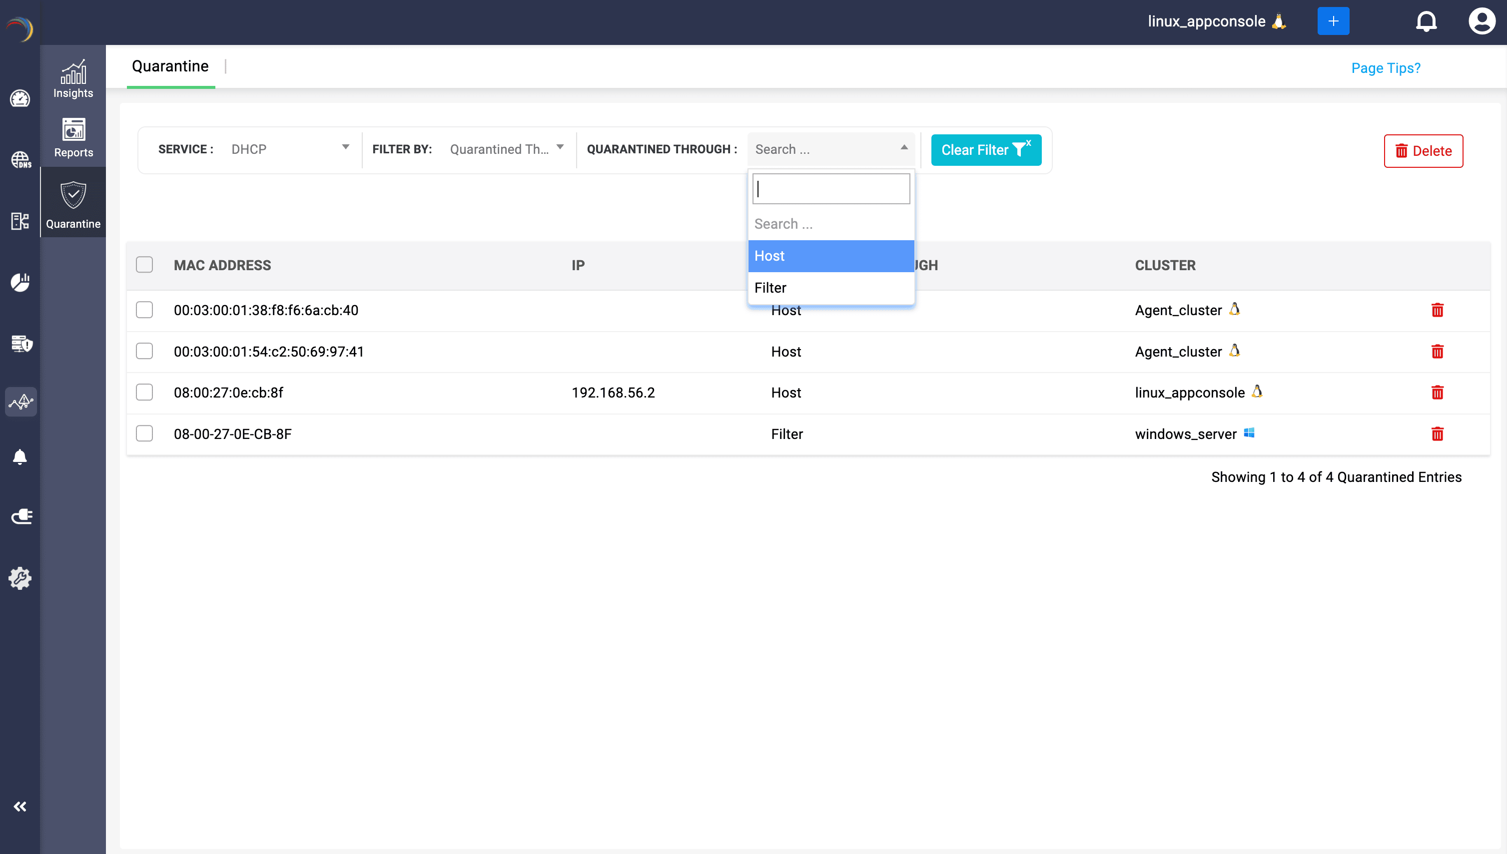Toggle the select-all checkbox in table header
The height and width of the screenshot is (854, 1507).
click(x=144, y=265)
